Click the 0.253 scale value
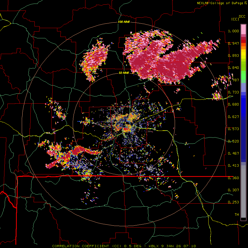 pyautogui.click(x=233, y=202)
